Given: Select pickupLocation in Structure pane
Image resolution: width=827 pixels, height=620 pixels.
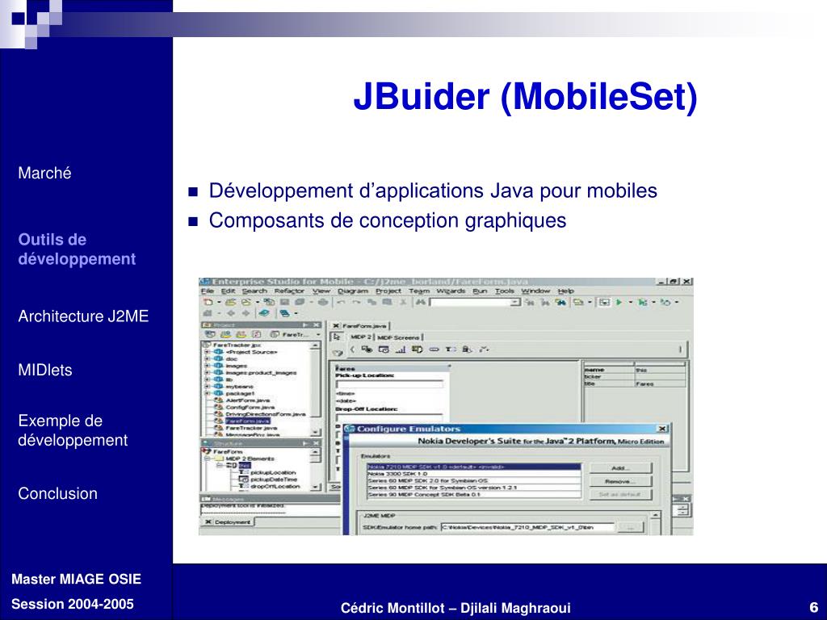Looking at the screenshot, I should pos(273,473).
